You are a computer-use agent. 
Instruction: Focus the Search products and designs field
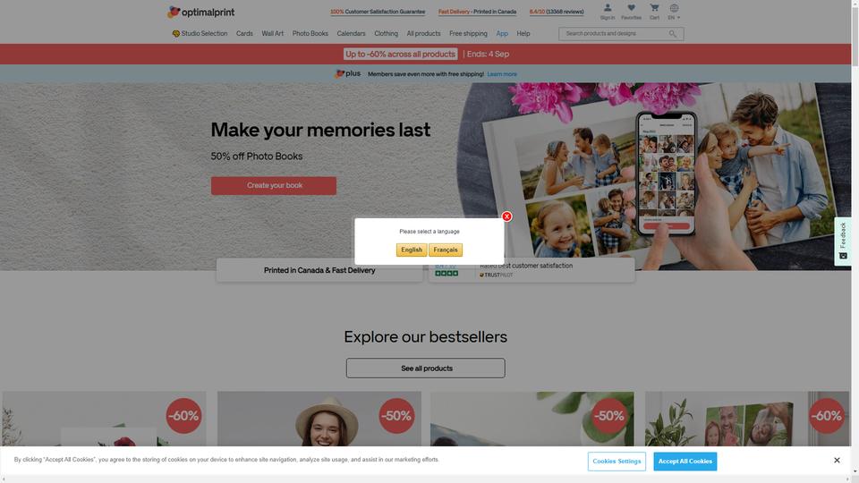coord(616,34)
